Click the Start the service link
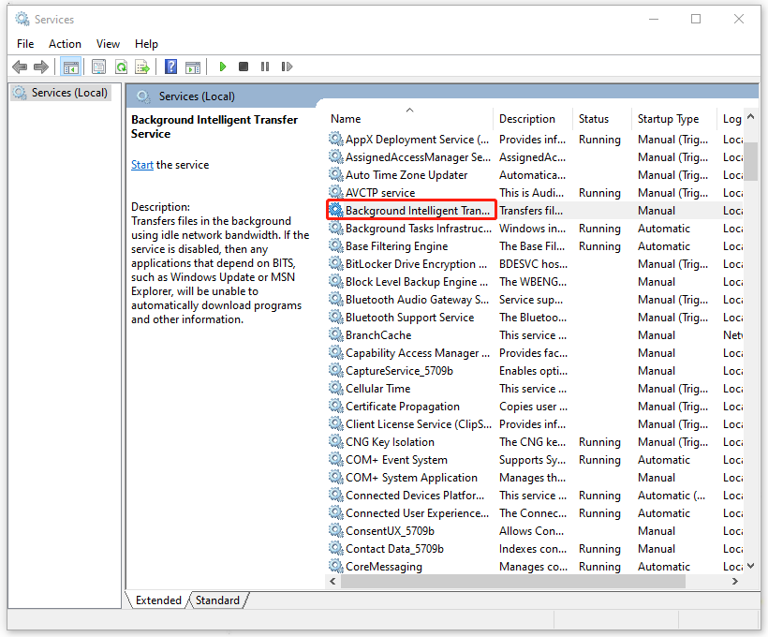 click(141, 165)
